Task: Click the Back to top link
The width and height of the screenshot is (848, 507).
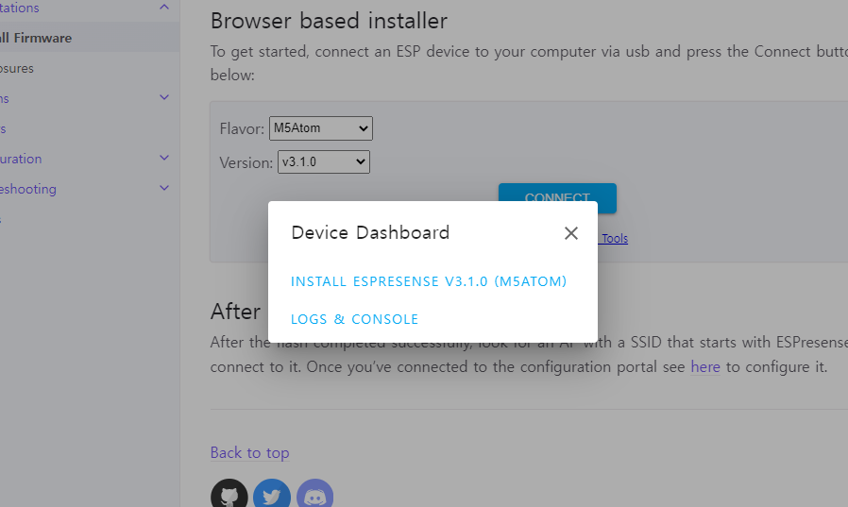Action: (x=250, y=452)
